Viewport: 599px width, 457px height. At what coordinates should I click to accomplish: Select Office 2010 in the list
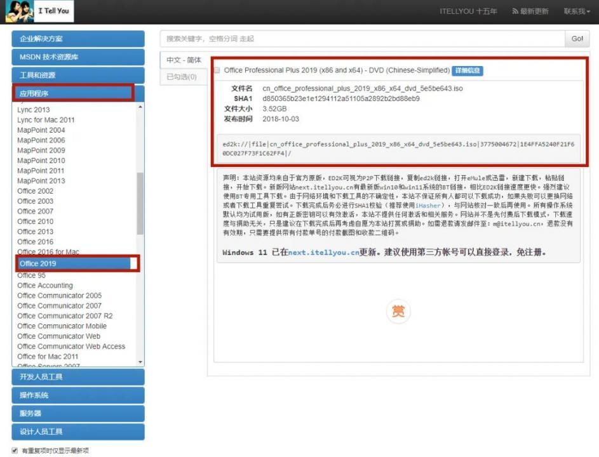tap(35, 222)
